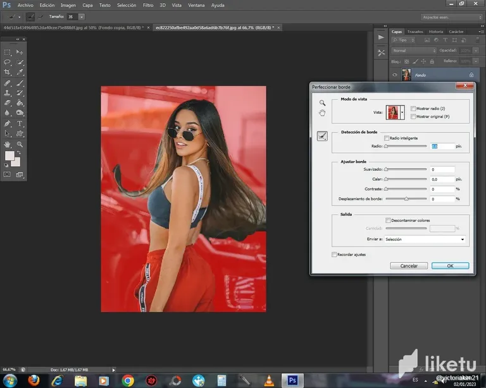This screenshot has width=486, height=388.
Task: Open the Capas panel options menu
Action: [481, 32]
